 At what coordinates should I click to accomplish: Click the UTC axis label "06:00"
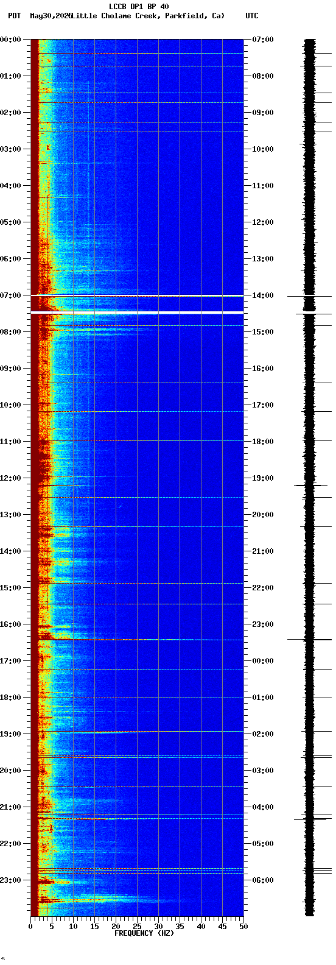click(x=263, y=880)
